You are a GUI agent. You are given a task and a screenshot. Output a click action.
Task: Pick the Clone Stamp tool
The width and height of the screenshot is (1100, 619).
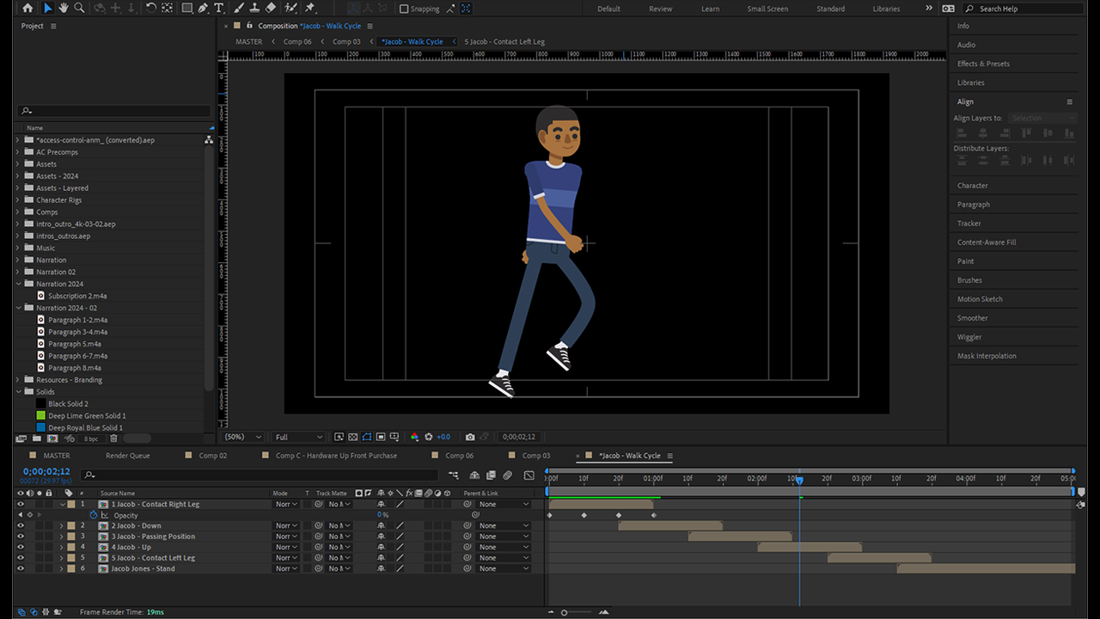click(x=254, y=8)
